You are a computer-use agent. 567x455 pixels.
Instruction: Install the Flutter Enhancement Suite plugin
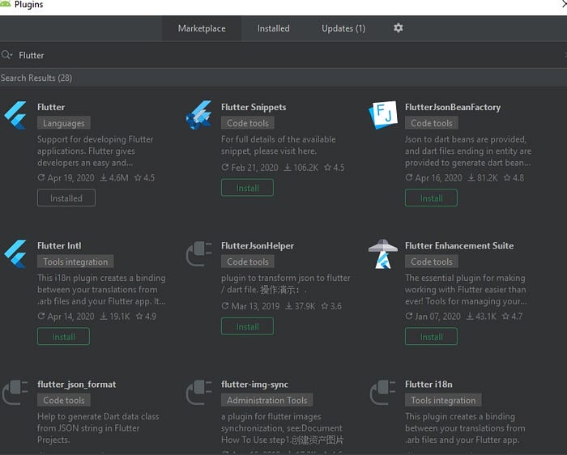point(431,337)
